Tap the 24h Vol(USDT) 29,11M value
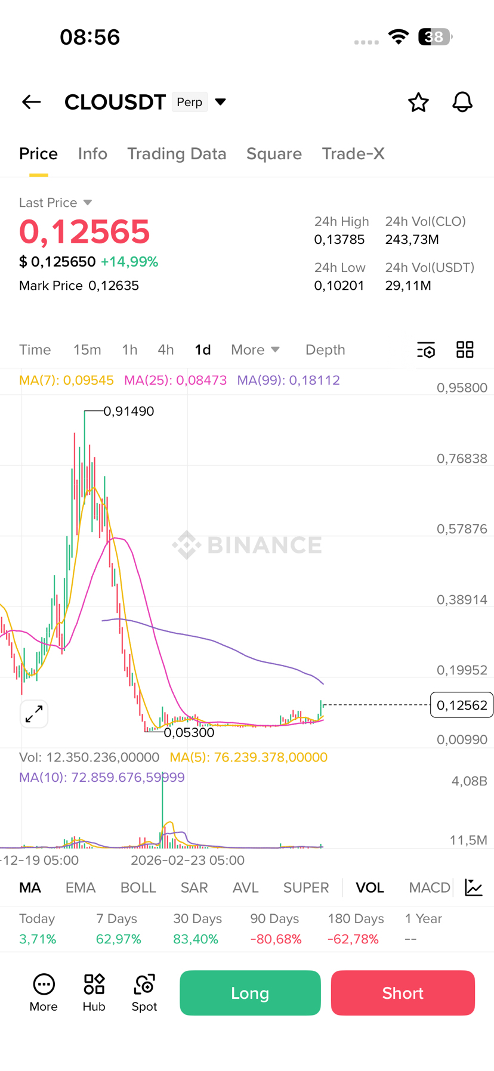This screenshot has height=1071, width=494. (408, 286)
